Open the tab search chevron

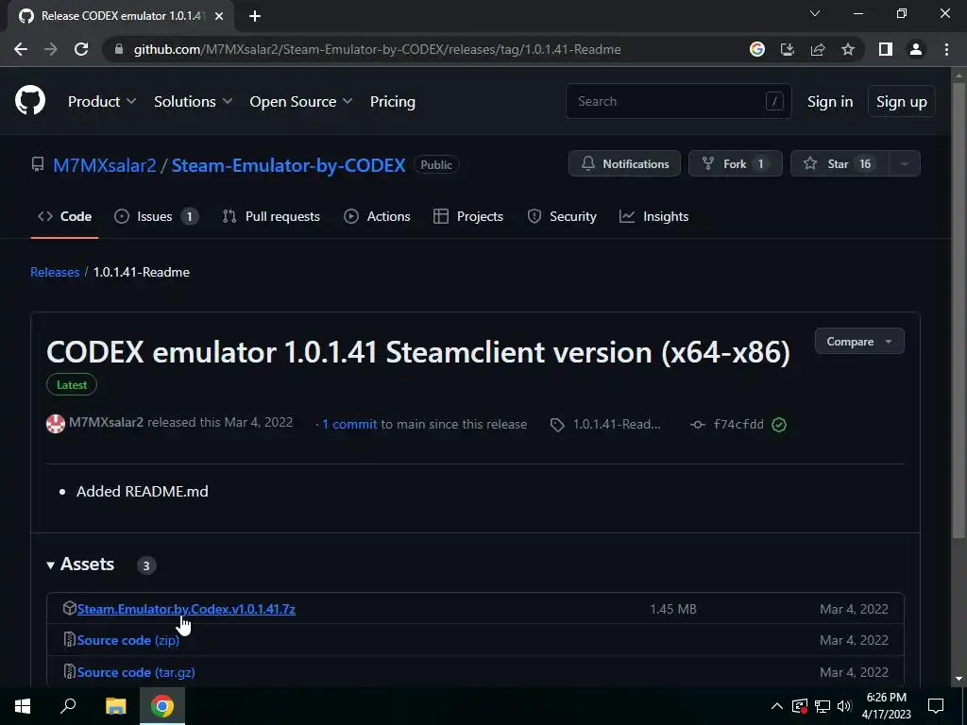[x=815, y=13]
